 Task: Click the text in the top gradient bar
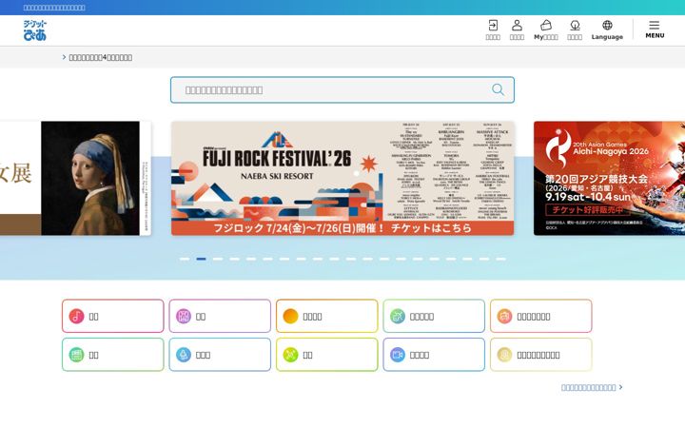(54, 8)
